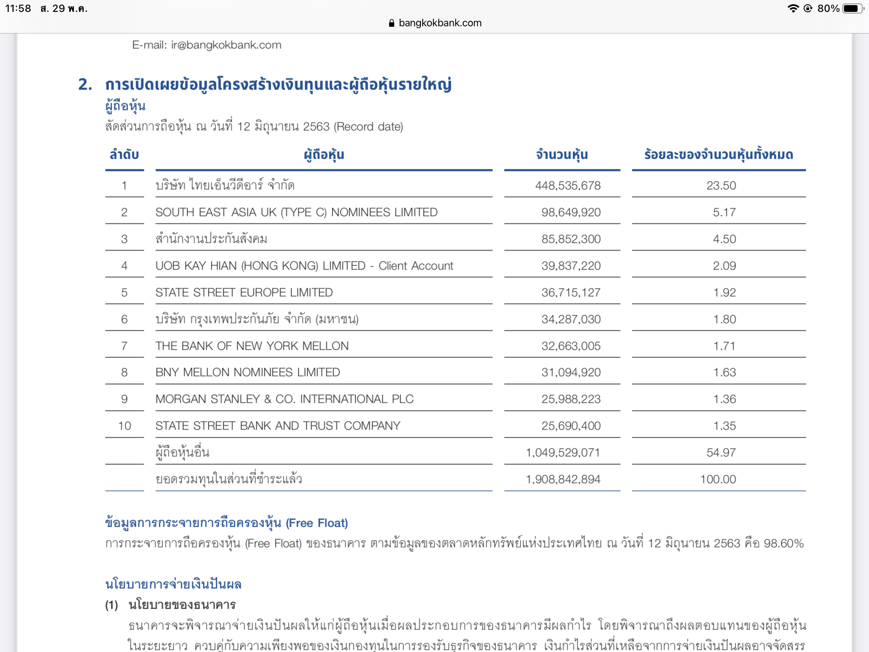Tap the ร้อยละของจำนวนหุ้นทั้งหมด column header
The width and height of the screenshot is (869, 652).
click(x=718, y=155)
